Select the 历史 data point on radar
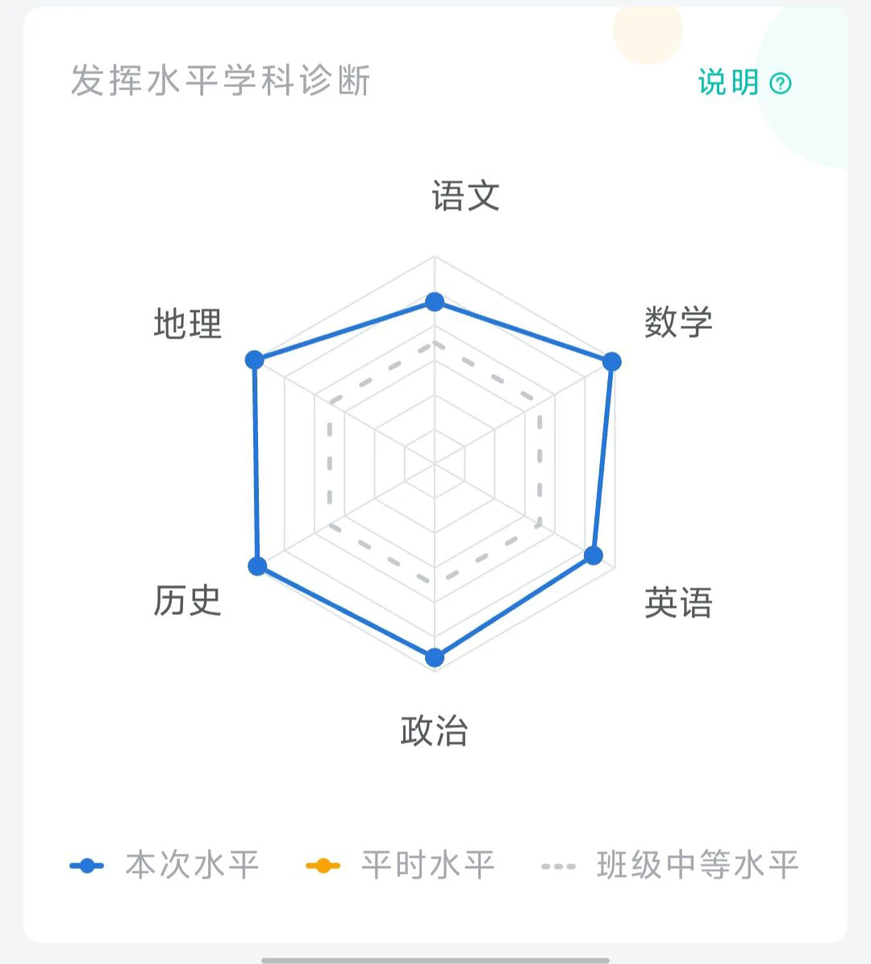The image size is (871, 964). tap(257, 566)
